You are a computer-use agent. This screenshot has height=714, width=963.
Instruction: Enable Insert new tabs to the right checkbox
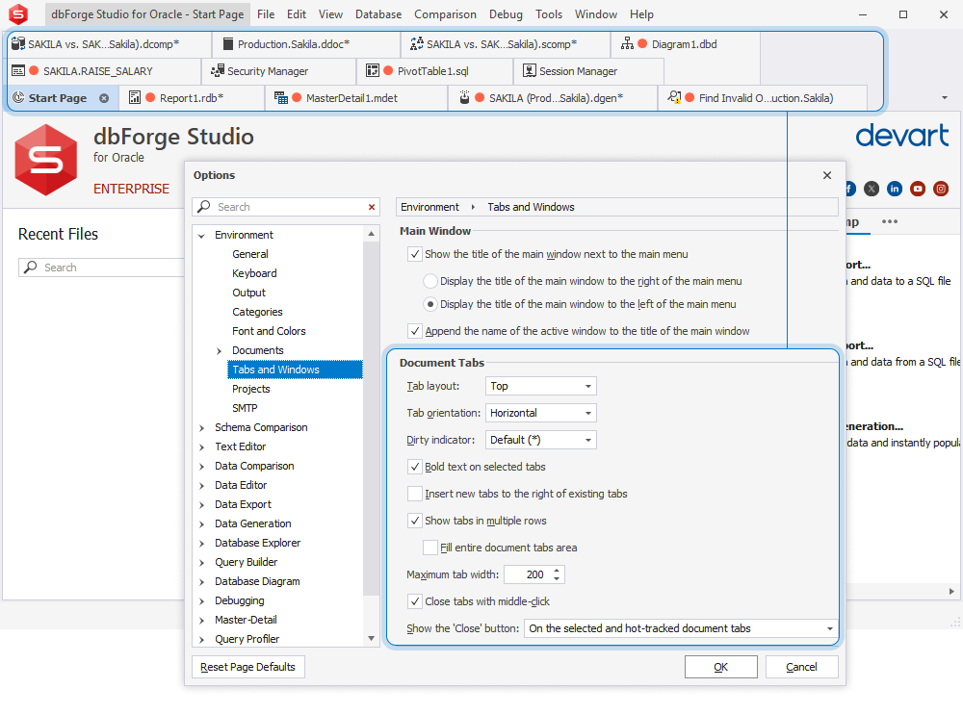(x=415, y=494)
